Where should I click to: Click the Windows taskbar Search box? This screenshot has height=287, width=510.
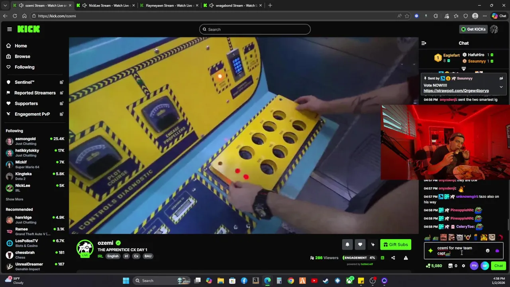pos(161,281)
